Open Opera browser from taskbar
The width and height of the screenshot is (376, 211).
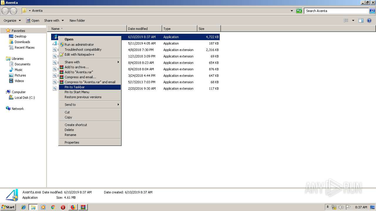tap(63, 207)
